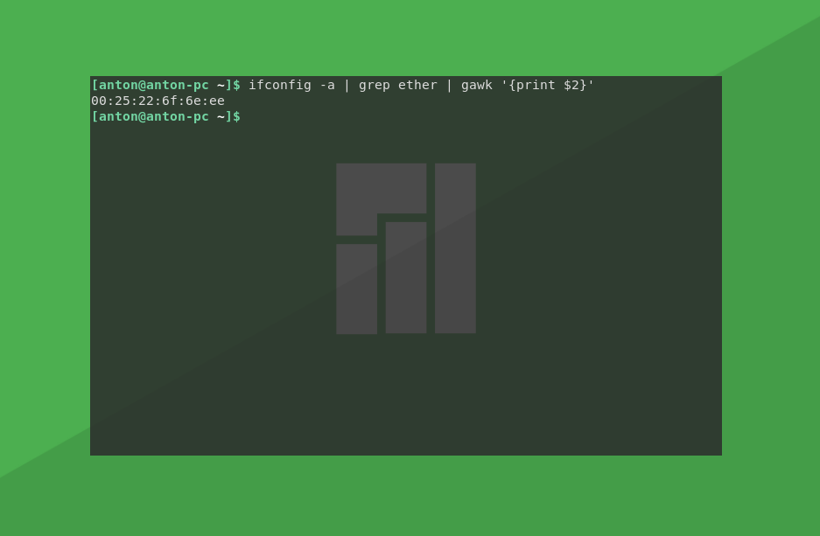Click the word grep in the command
The width and height of the screenshot is (820, 536).
[x=374, y=85]
